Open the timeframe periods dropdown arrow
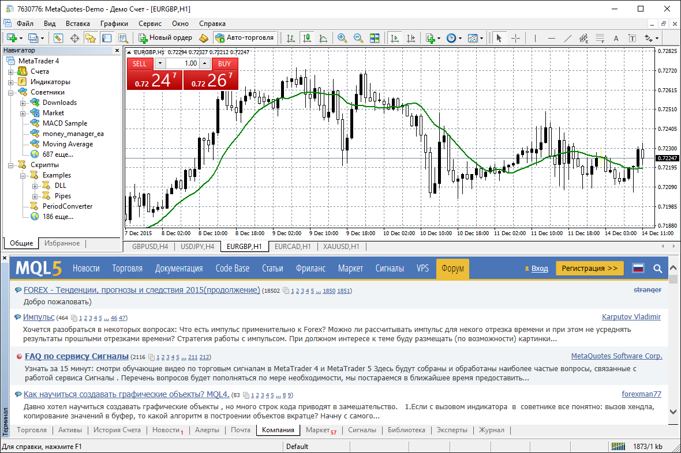The width and height of the screenshot is (681, 453). pos(459,38)
